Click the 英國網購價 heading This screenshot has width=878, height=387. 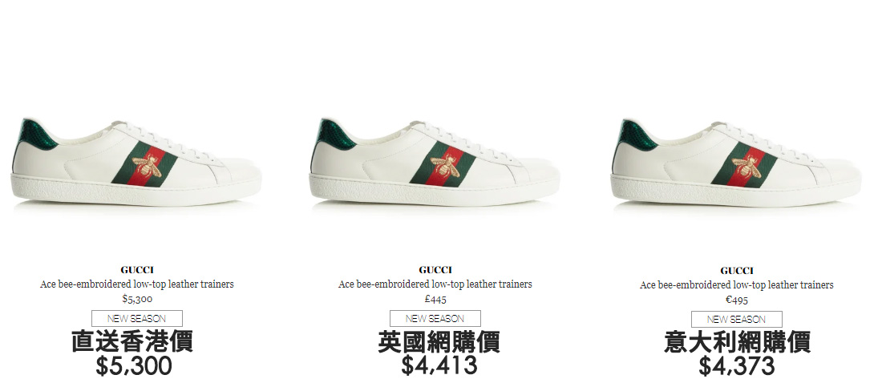[x=439, y=341]
